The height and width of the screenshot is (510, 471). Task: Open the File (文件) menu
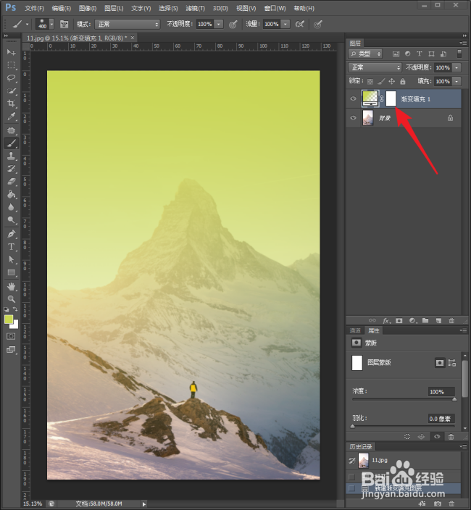tap(35, 8)
